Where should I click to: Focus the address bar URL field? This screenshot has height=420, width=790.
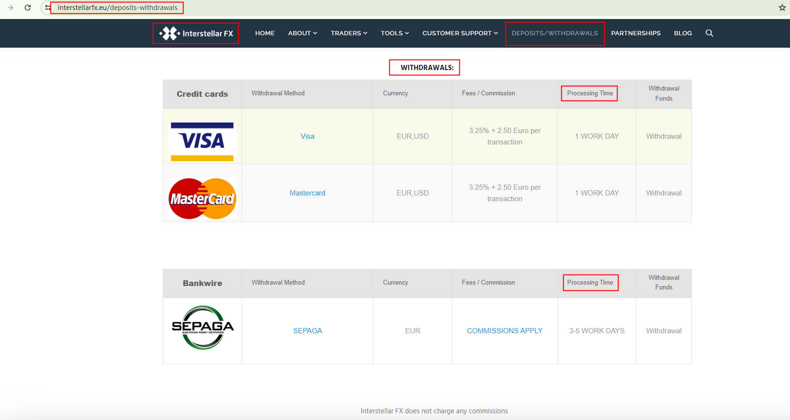click(x=117, y=8)
